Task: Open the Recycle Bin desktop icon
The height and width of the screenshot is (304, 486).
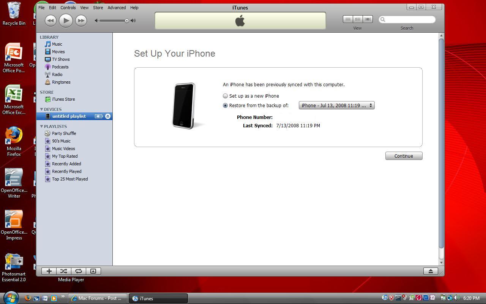Action: (14, 14)
